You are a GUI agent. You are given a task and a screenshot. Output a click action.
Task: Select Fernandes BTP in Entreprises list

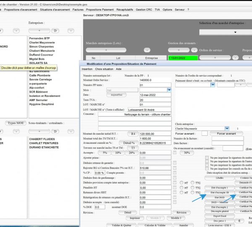pyautogui.click(x=39, y=38)
